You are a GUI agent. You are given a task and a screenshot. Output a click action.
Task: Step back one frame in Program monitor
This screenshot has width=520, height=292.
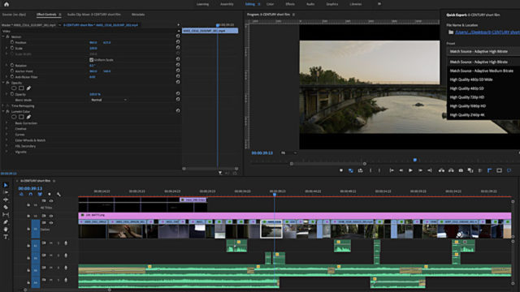(x=401, y=170)
